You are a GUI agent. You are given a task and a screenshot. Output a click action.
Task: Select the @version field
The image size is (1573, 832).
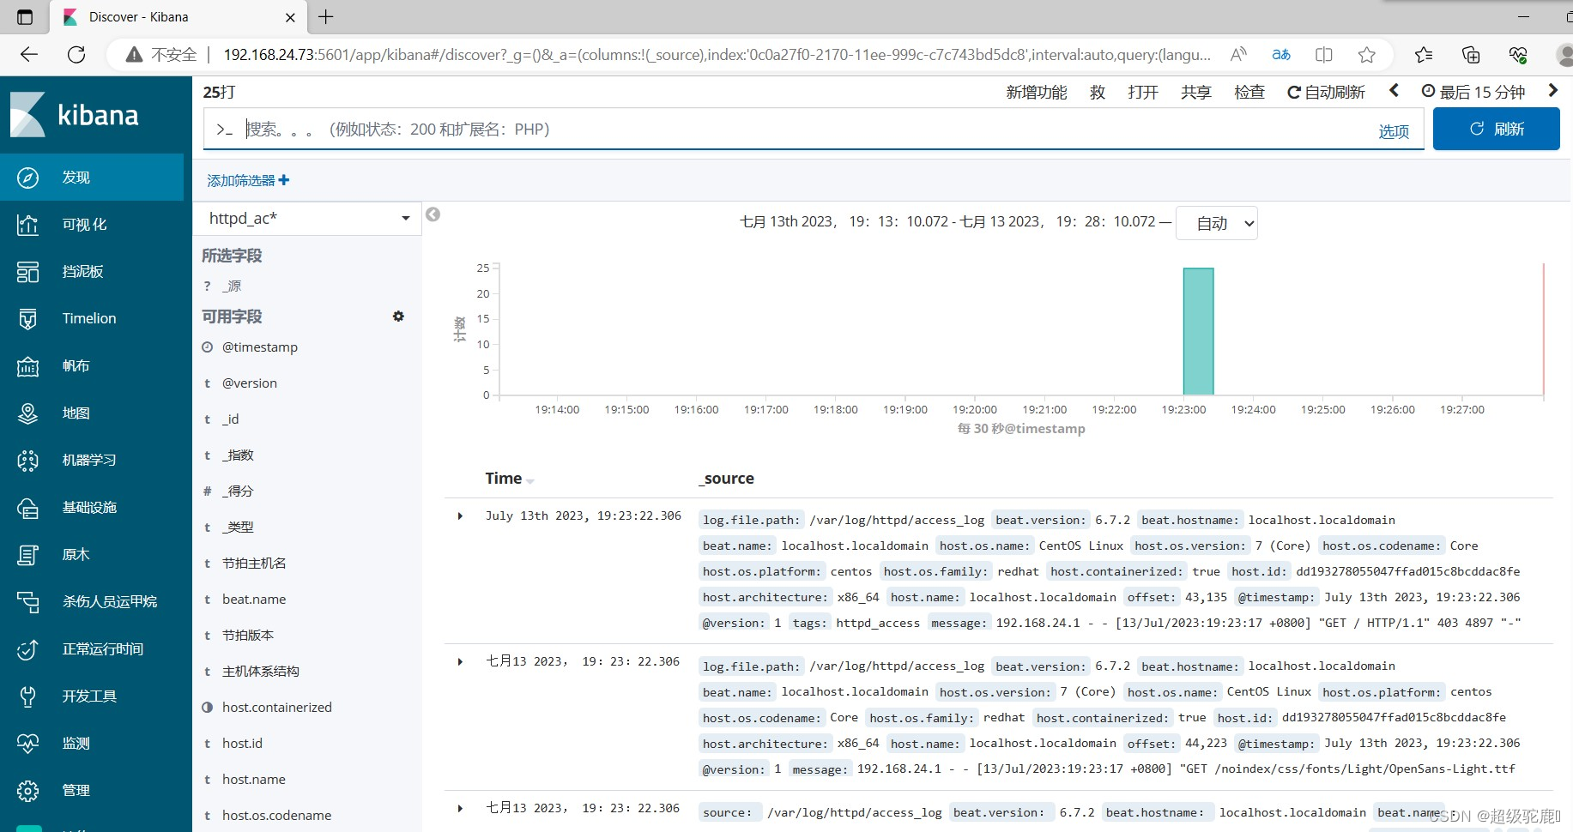(250, 383)
